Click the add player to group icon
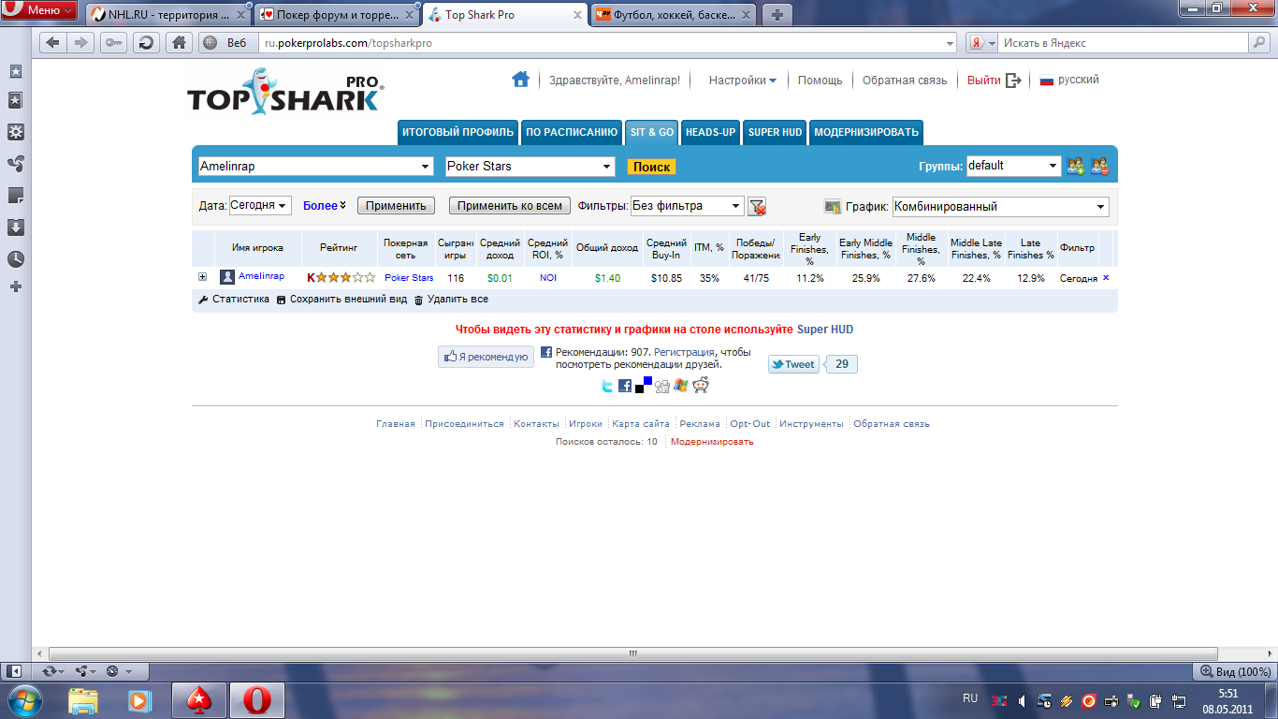 tap(1076, 167)
